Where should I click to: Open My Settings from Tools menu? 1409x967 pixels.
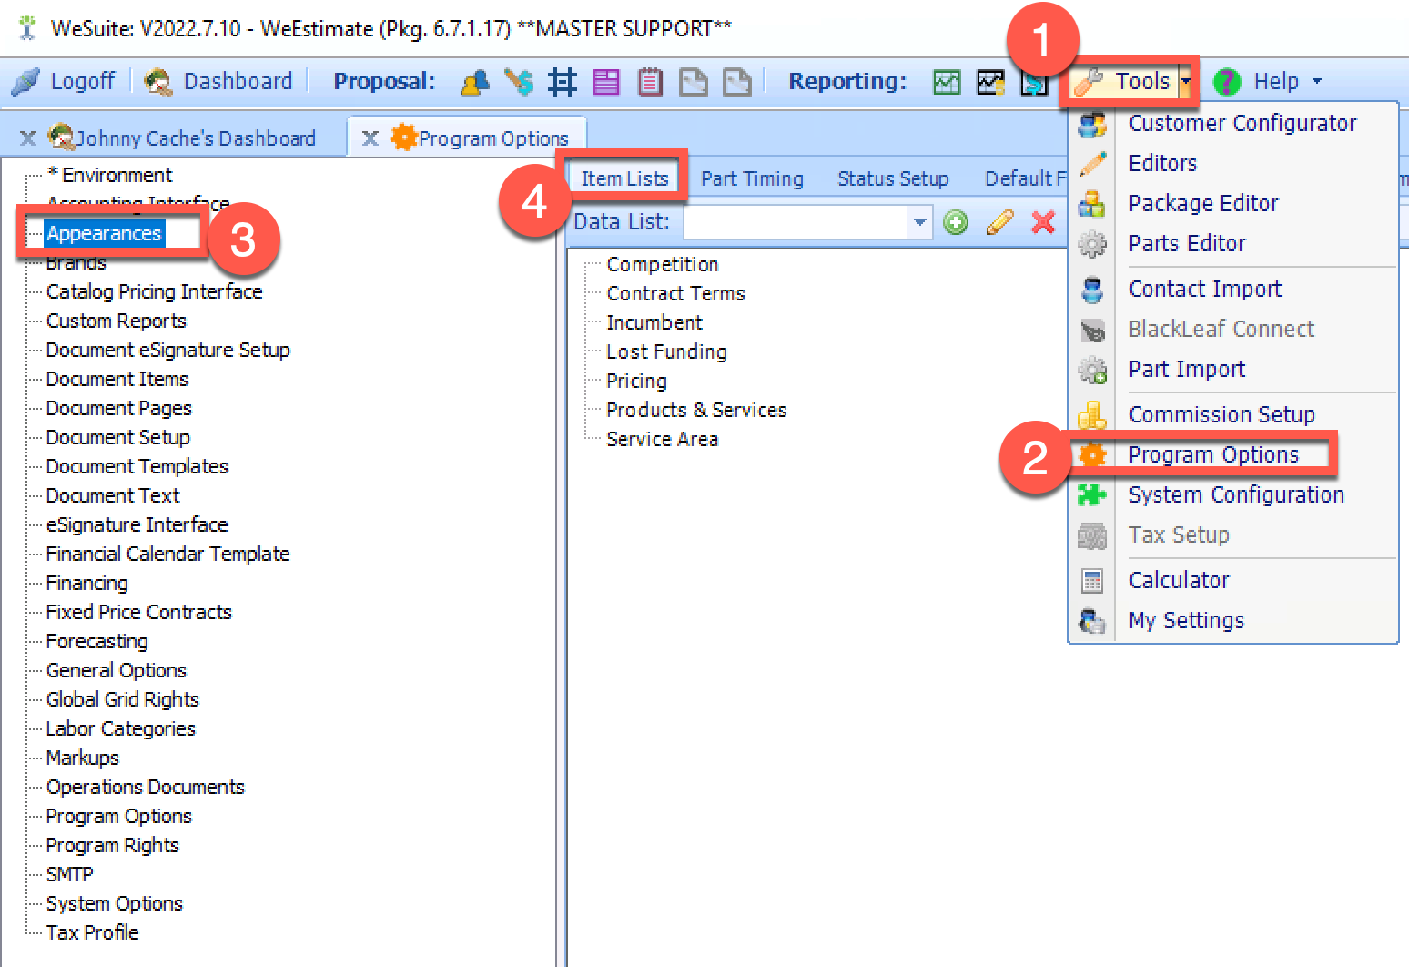tap(1186, 620)
